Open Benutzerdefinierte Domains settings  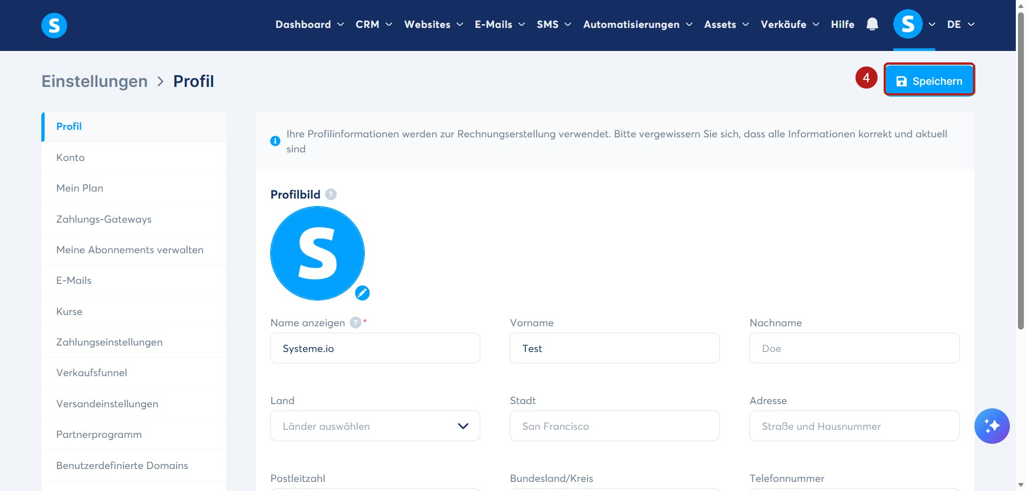(134, 465)
